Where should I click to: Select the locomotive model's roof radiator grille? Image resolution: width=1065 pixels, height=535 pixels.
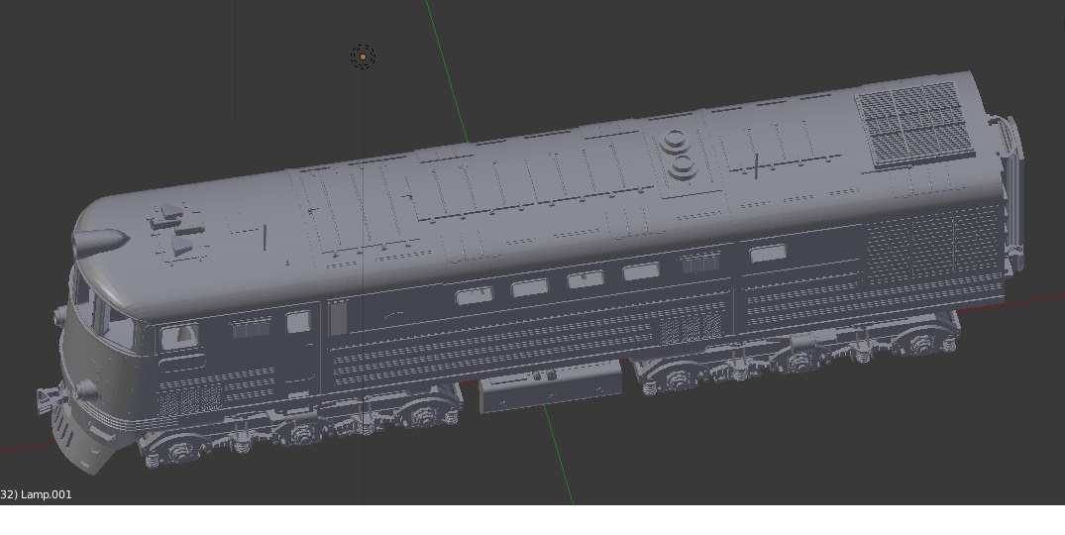(914, 124)
